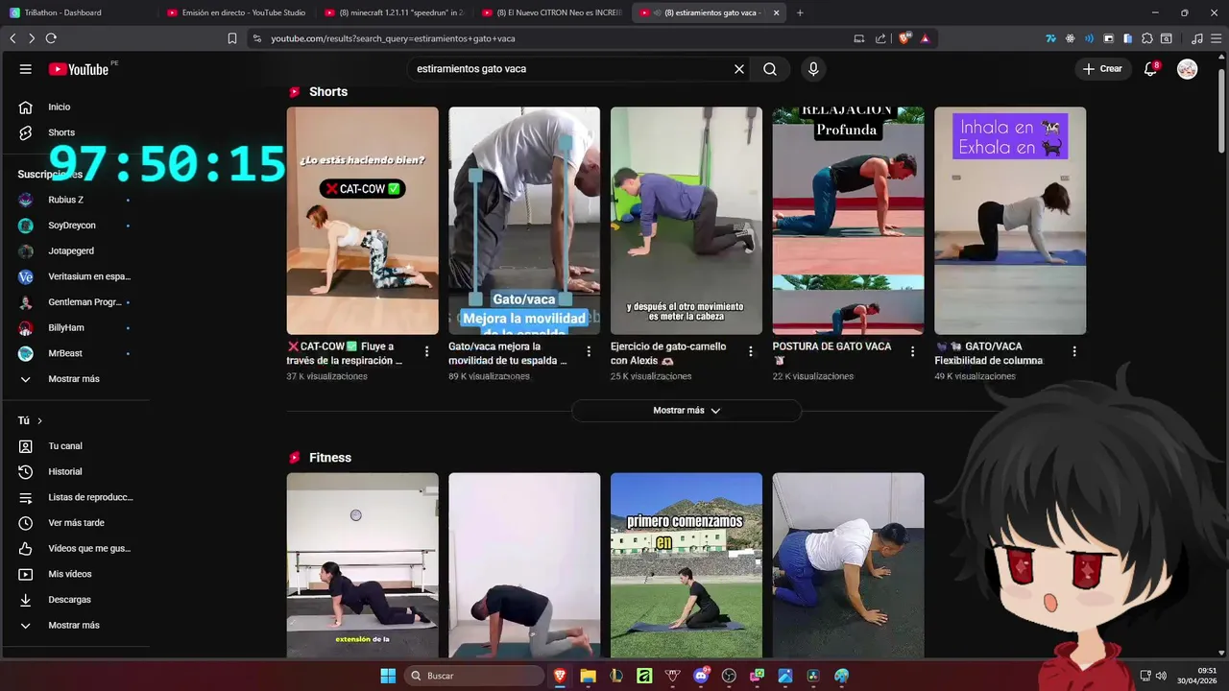Viewport: 1229px width, 691px height.
Task: Open the YouTube hamburger guide menu
Action: point(26,69)
